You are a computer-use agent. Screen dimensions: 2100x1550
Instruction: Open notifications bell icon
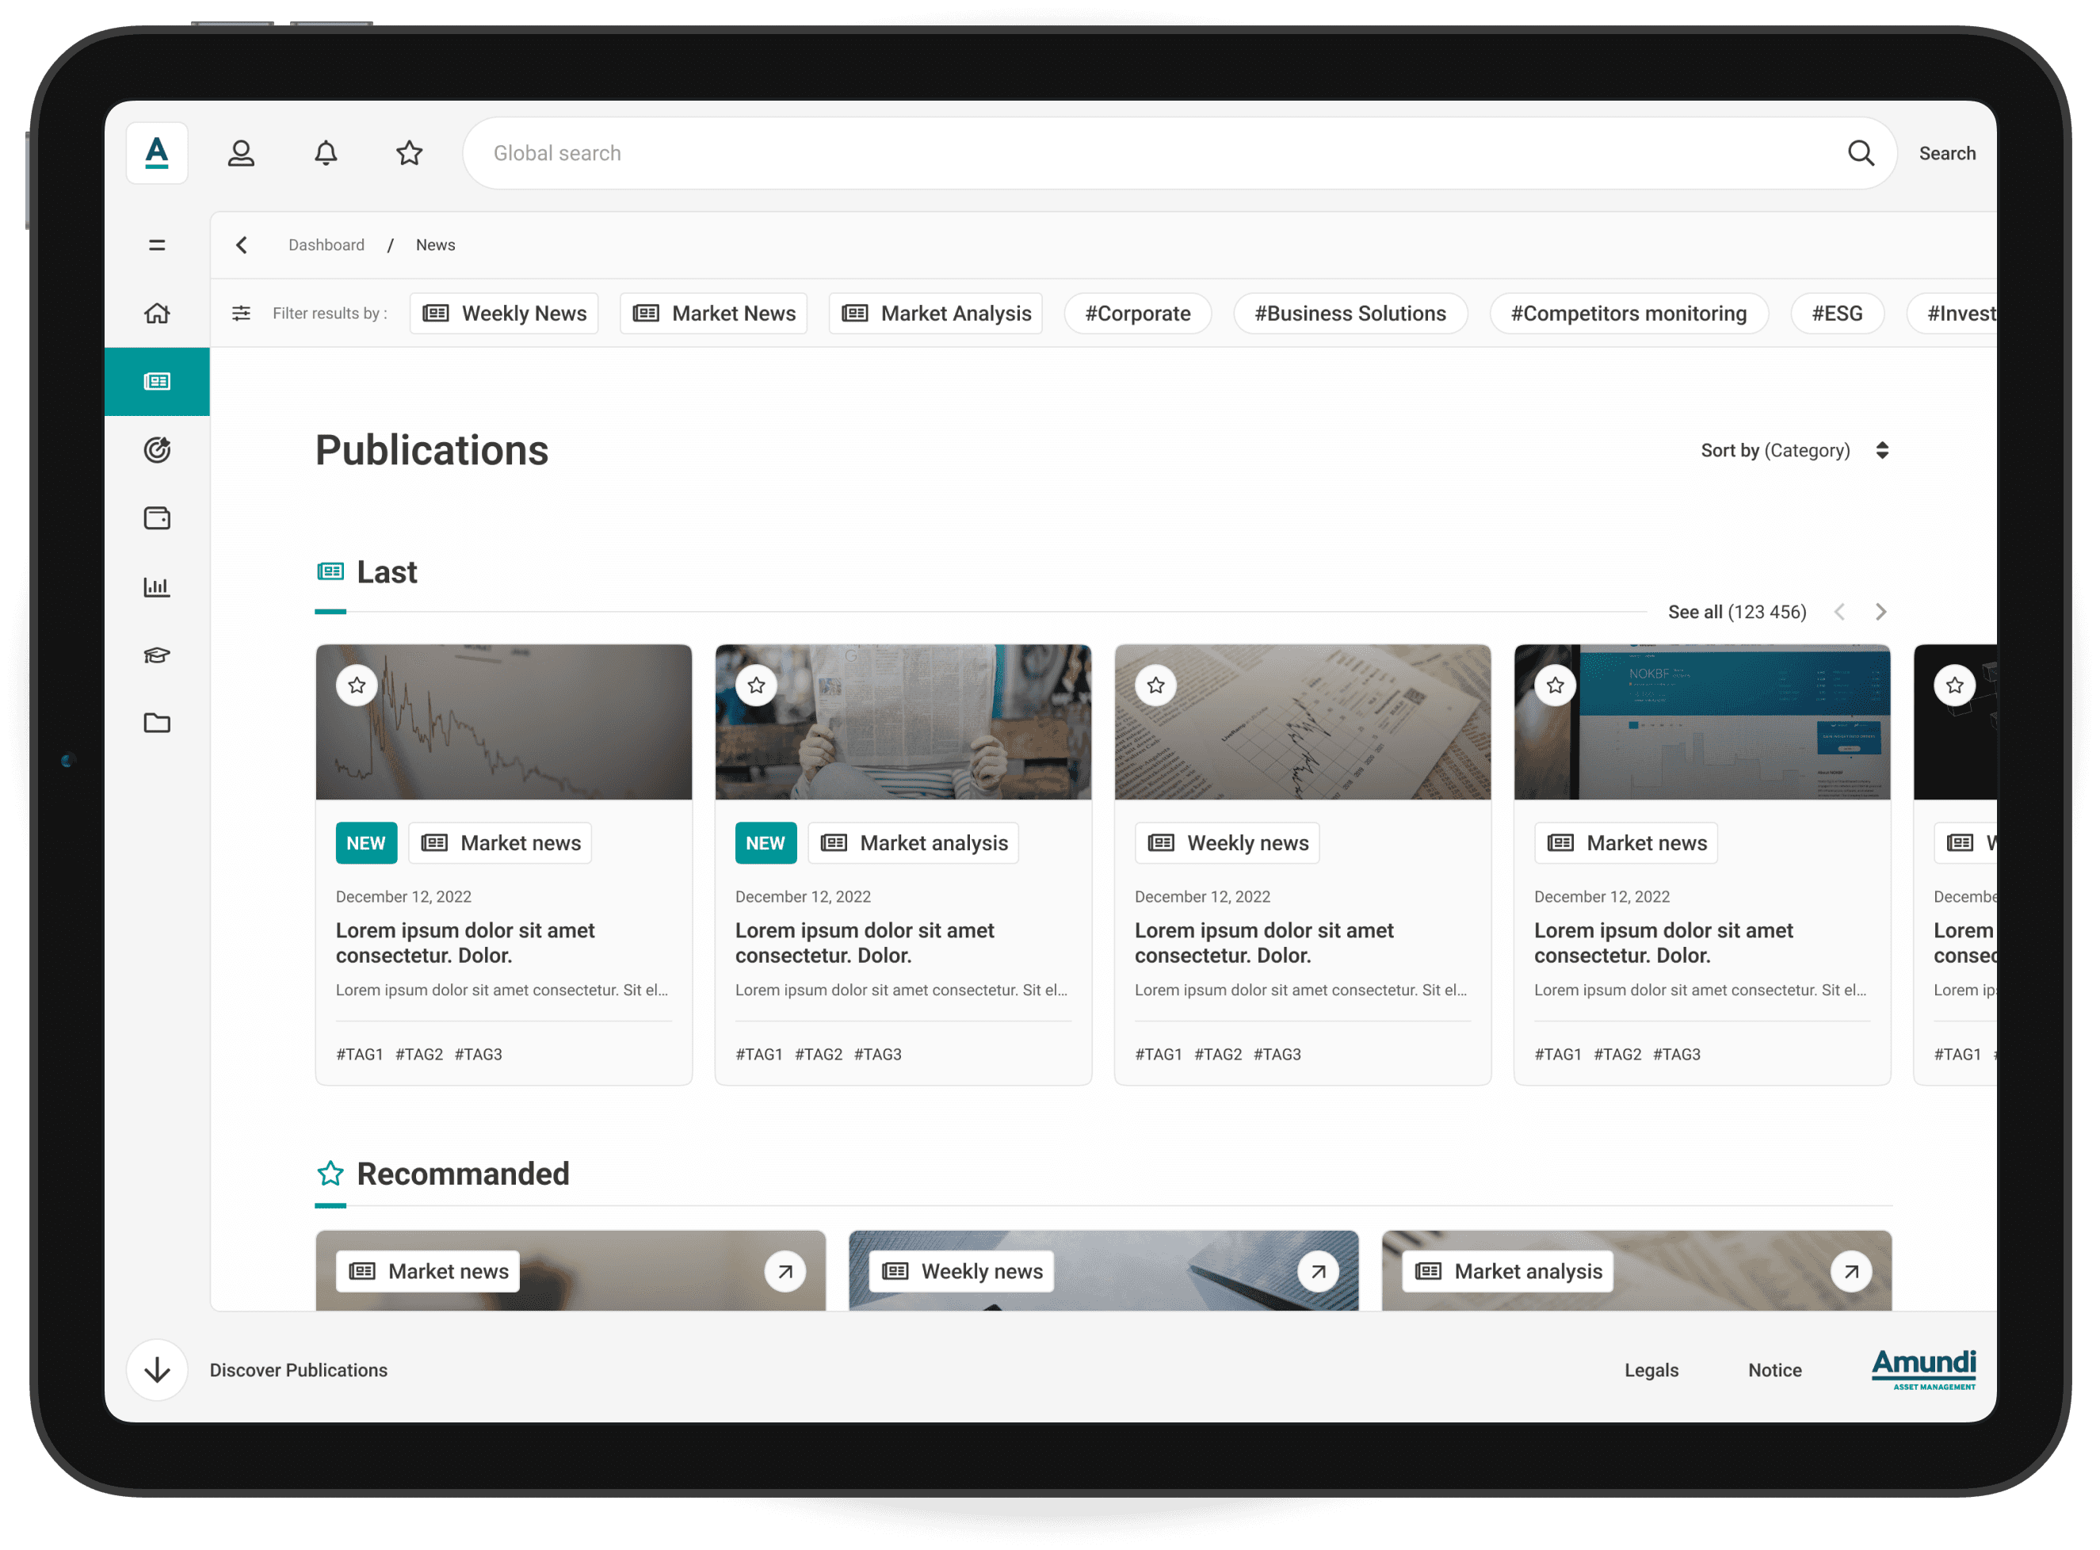326,153
